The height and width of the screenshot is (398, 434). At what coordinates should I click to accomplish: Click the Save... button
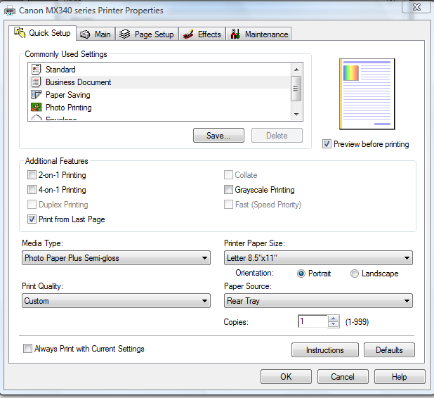pyautogui.click(x=218, y=135)
